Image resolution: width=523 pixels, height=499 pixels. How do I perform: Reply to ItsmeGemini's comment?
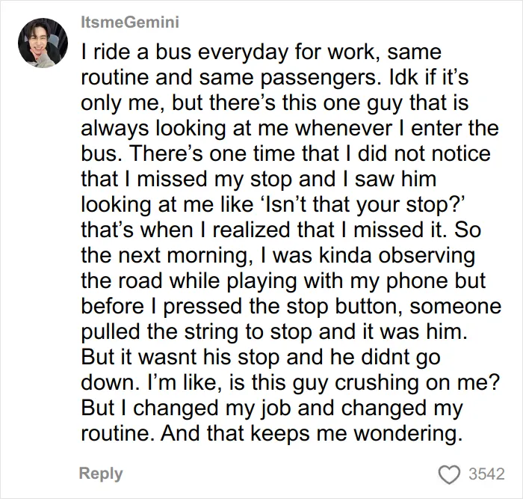[x=101, y=474]
